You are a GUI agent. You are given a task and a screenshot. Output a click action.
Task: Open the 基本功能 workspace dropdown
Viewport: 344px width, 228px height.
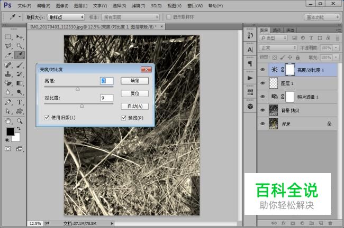[322, 17]
